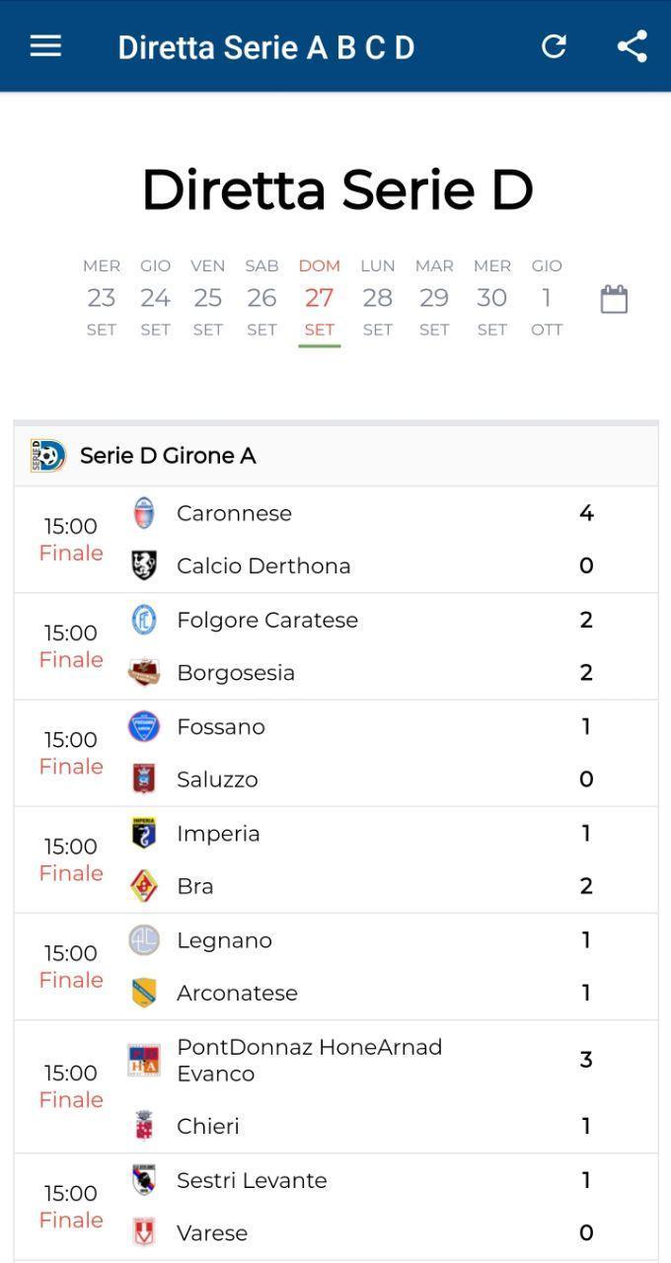Open the Legnano vs Arconatese match
Screen dimensions: 671x1263
pos(335,966)
